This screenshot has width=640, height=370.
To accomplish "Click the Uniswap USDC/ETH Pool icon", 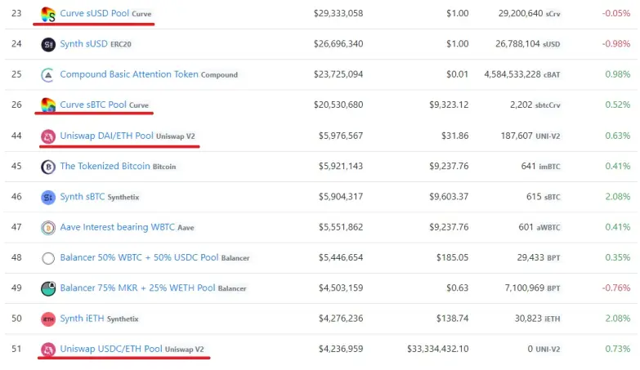I will click(48, 350).
